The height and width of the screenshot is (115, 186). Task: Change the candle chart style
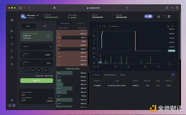[x=104, y=26]
